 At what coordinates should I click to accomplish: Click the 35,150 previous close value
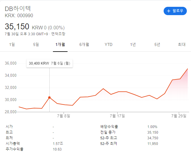tap(153, 132)
